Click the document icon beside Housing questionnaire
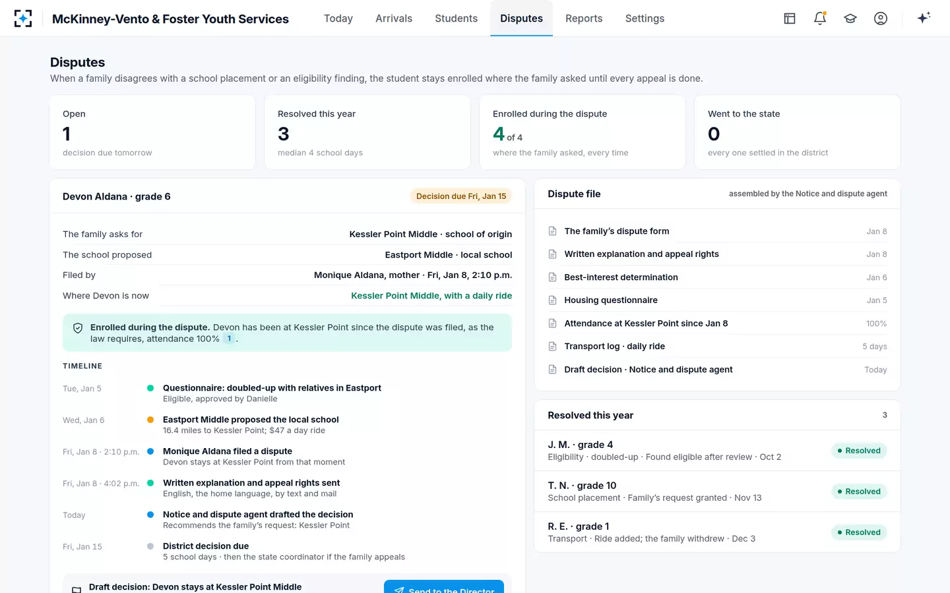Viewport: 950px width, 593px height. 553,300
